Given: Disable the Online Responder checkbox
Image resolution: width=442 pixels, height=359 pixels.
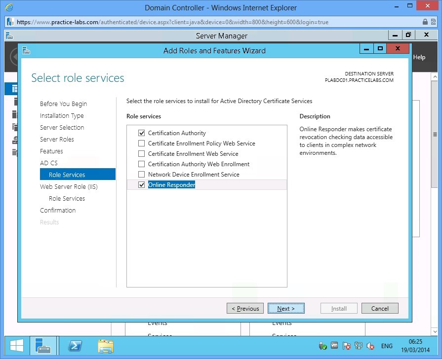Looking at the screenshot, I should [142, 184].
